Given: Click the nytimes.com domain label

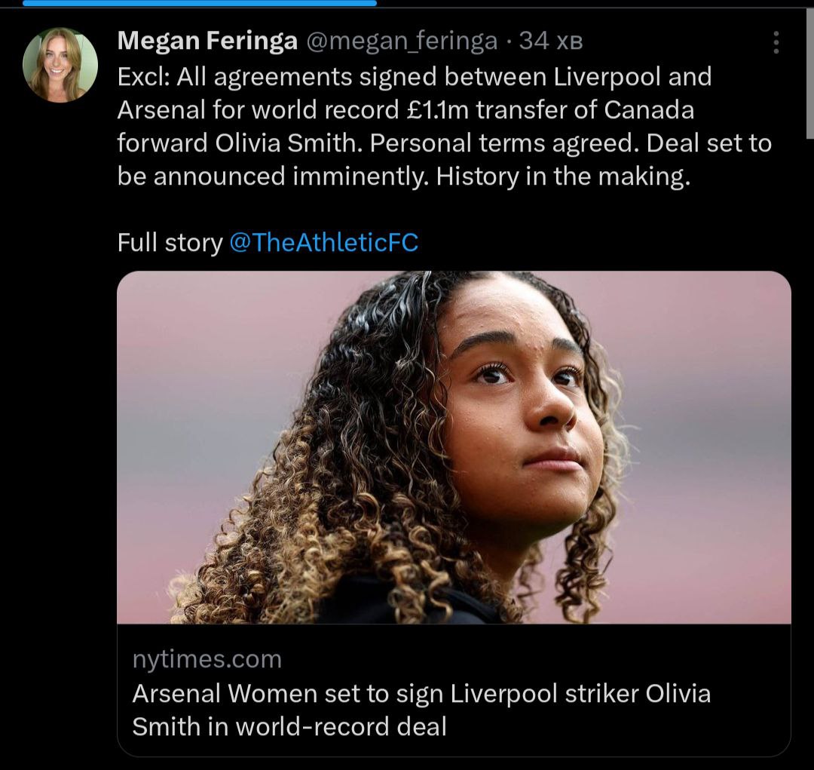Looking at the screenshot, I should pos(207,659).
